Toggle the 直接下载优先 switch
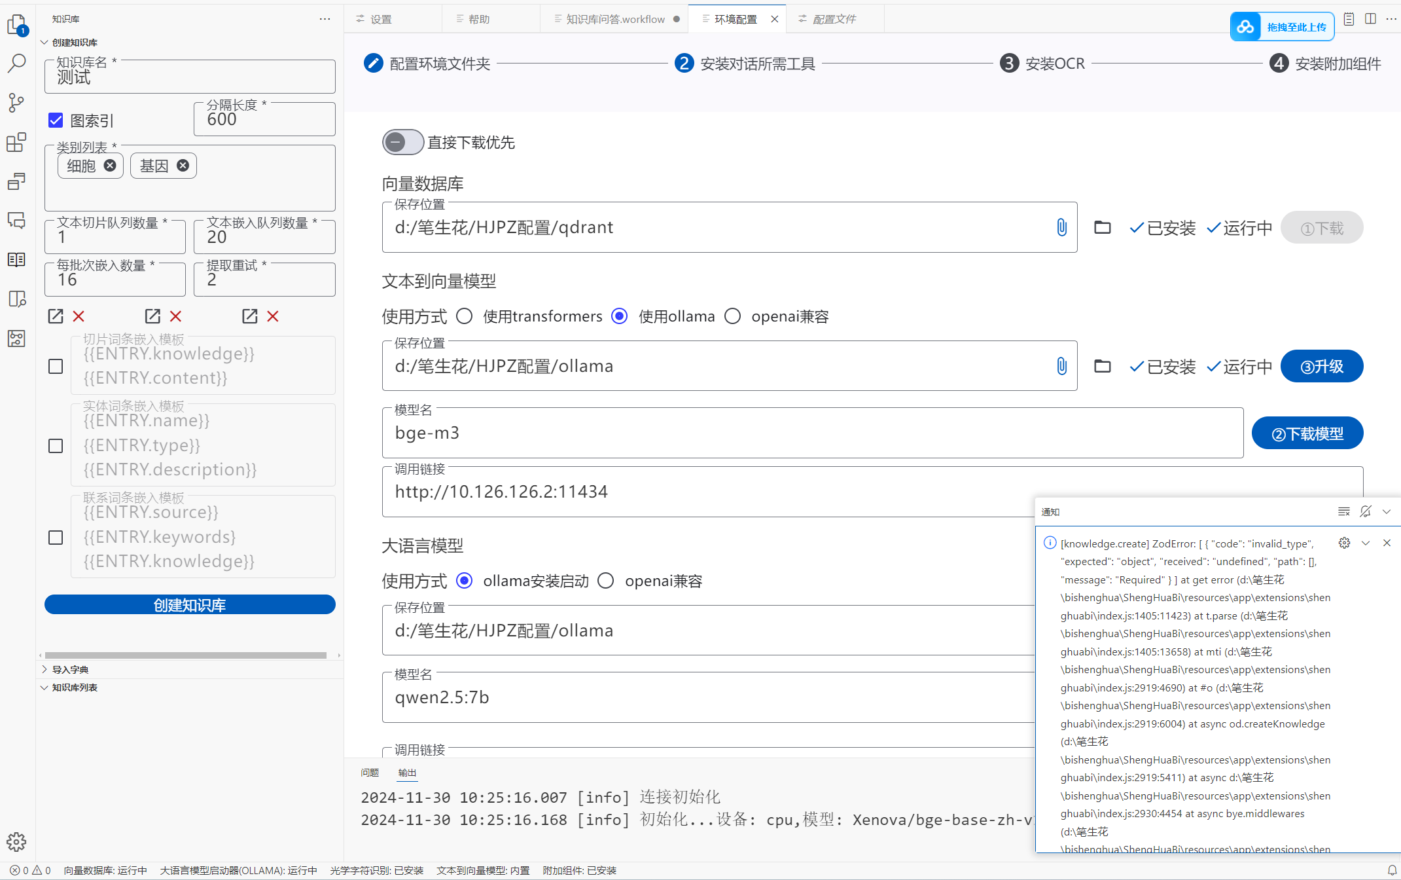The image size is (1401, 880). [402, 142]
